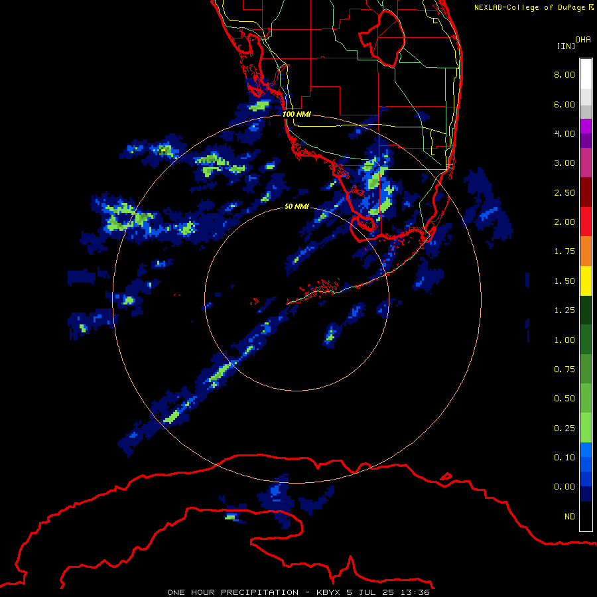Click the 1.00 legend value
This screenshot has height=597, width=597.
pyautogui.click(x=564, y=340)
